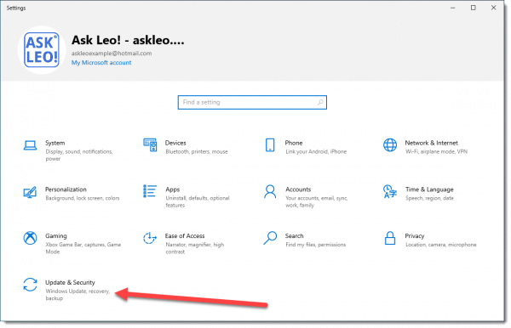Select the Search magnifier category icon
The height and width of the screenshot is (328, 511).
pyautogui.click(x=270, y=238)
